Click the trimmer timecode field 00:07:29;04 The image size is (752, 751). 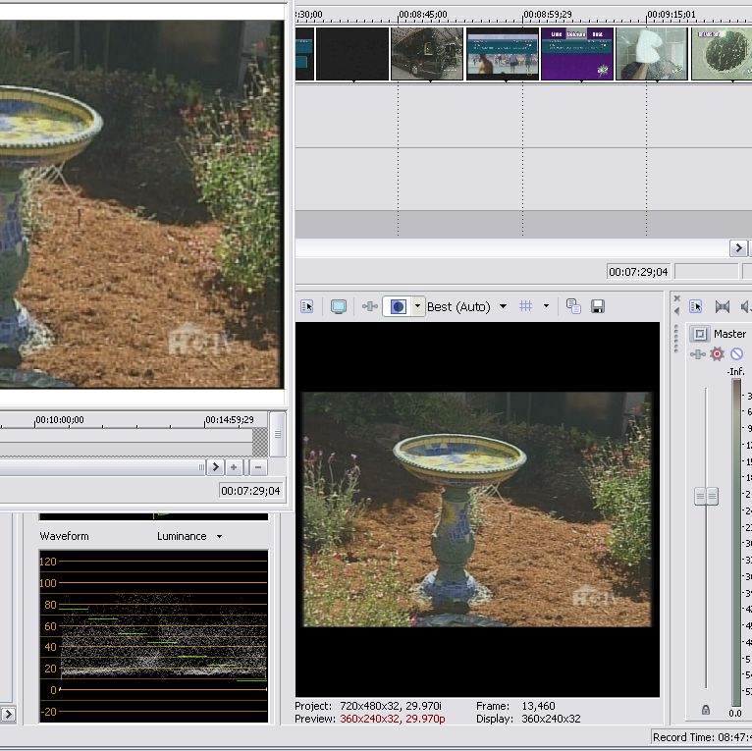(x=250, y=491)
